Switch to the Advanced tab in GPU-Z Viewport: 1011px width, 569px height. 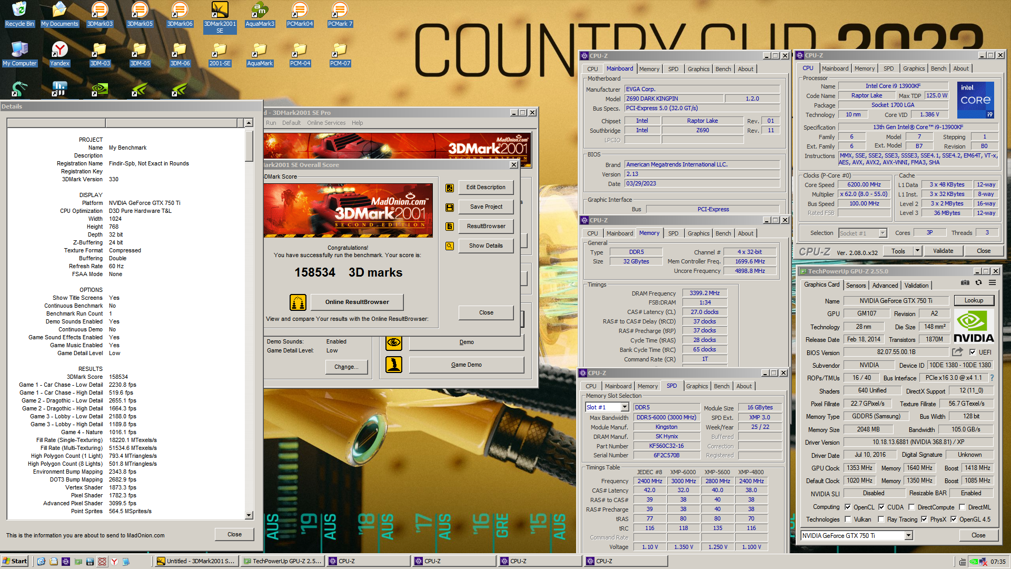[885, 286]
